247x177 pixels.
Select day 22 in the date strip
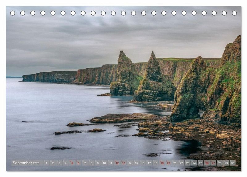[x=181, y=163]
